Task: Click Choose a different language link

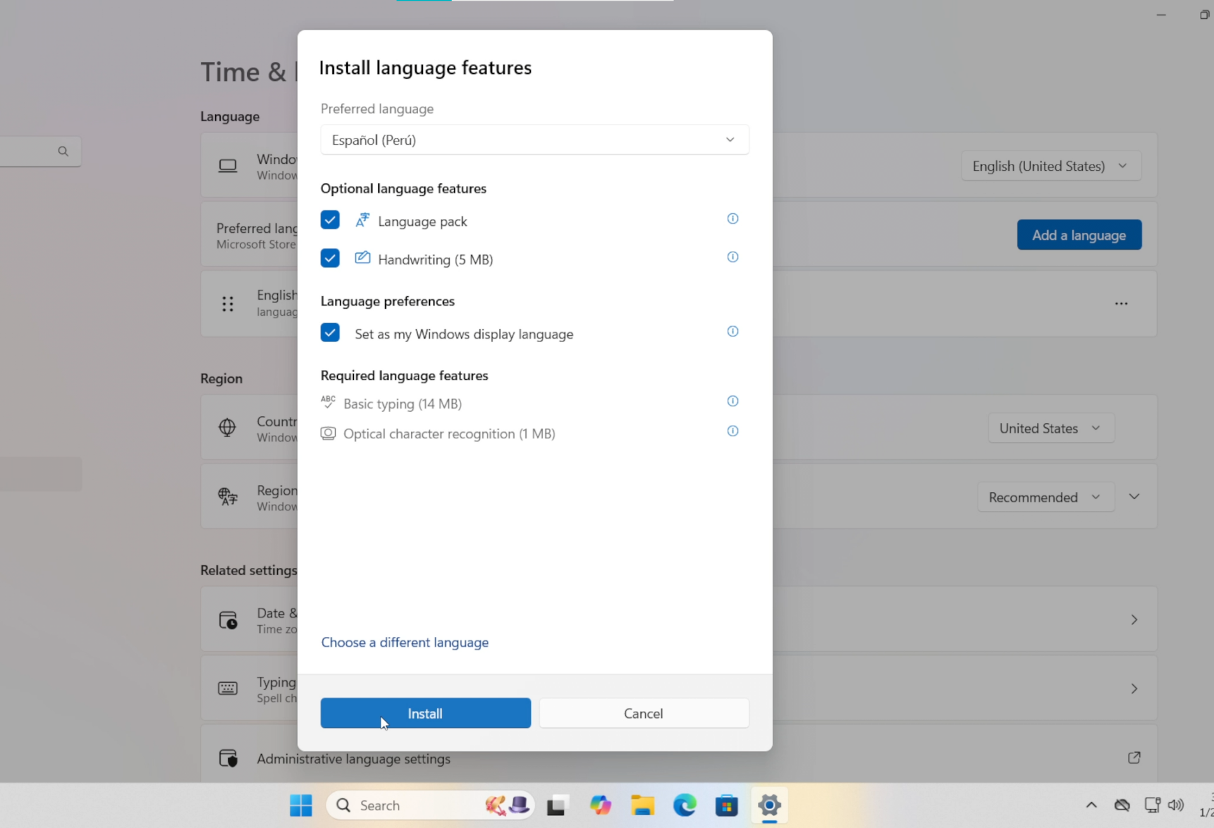Action: [x=405, y=643]
